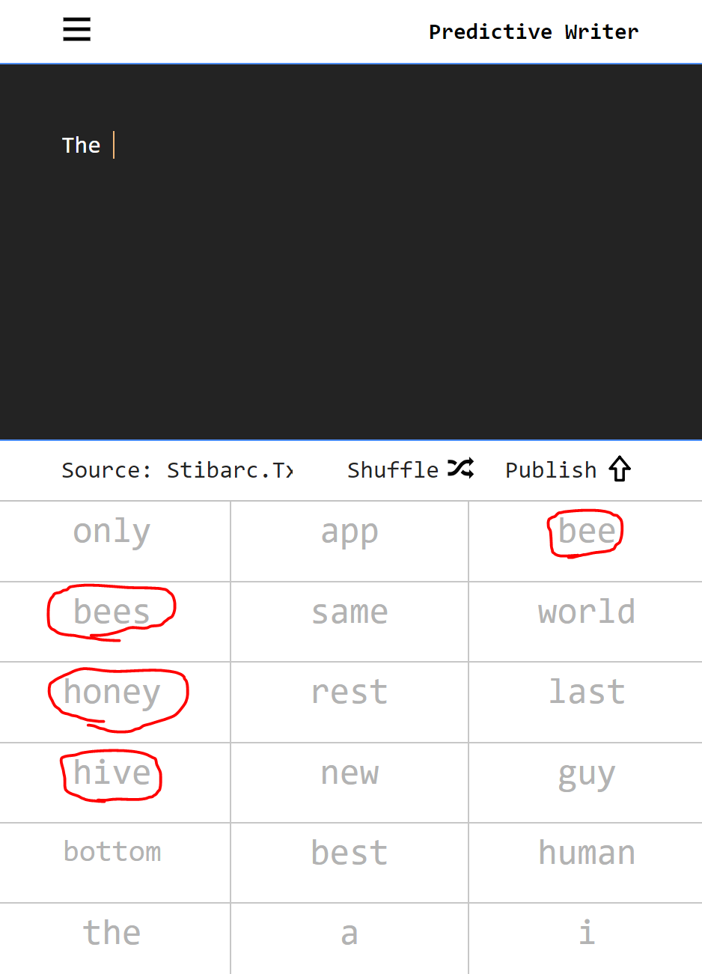702x974 pixels.
Task: Choose the suggestion "app"
Action: [350, 532]
